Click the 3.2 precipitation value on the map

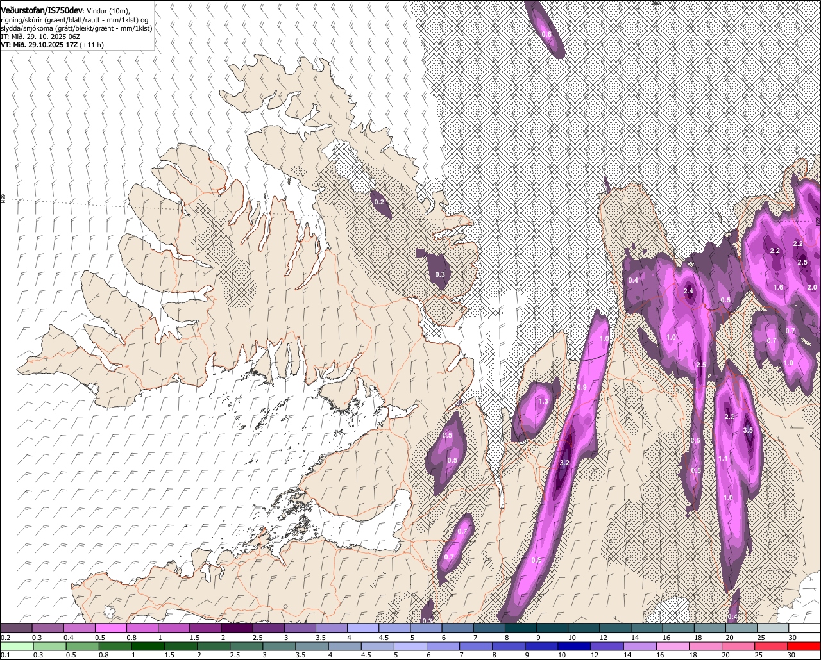pyautogui.click(x=564, y=463)
